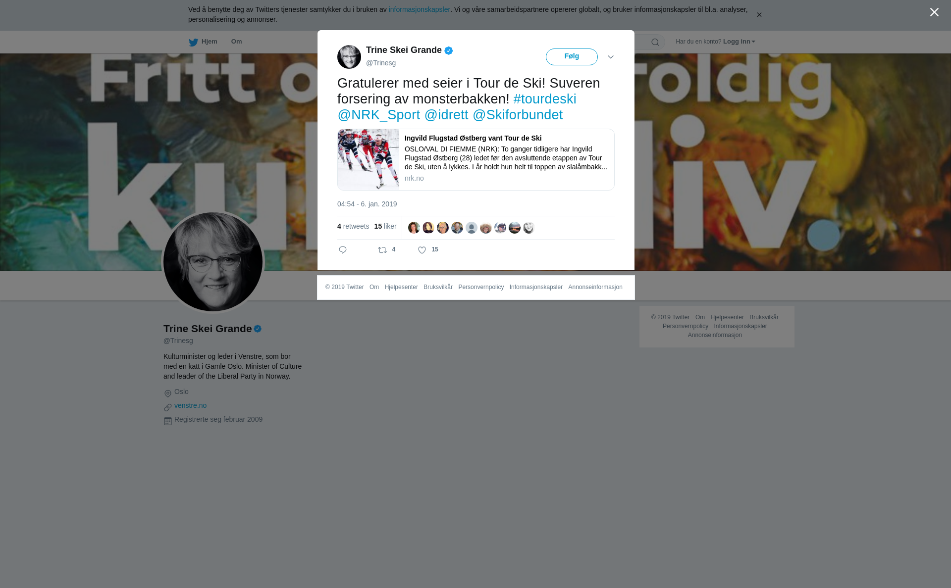Open the Logg inn dropdown
The width and height of the screenshot is (951, 588).
739,42
